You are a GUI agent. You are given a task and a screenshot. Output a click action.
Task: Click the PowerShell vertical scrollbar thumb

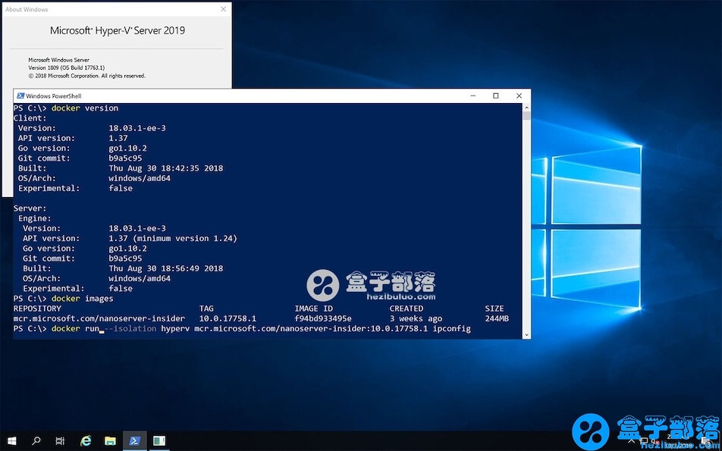(526, 115)
